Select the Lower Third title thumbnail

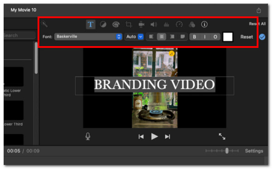[x=14, y=110]
